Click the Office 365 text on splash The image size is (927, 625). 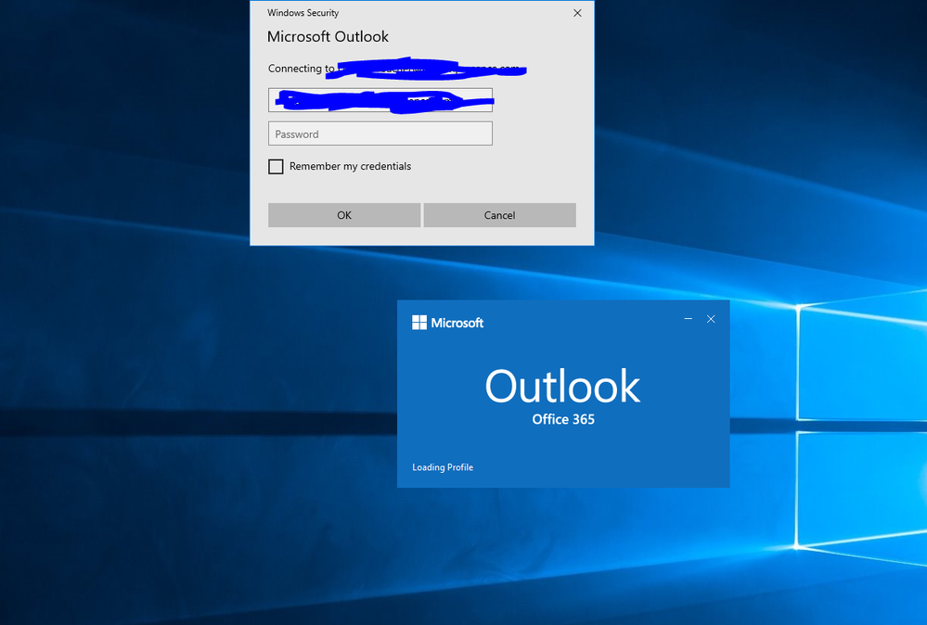(x=563, y=419)
